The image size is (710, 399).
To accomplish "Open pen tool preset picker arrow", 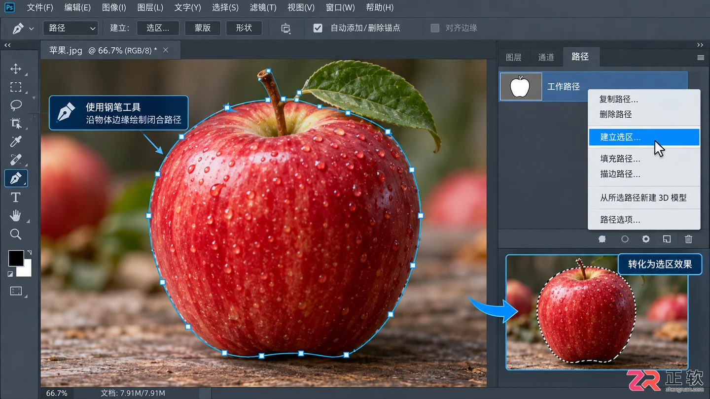I will pyautogui.click(x=32, y=29).
